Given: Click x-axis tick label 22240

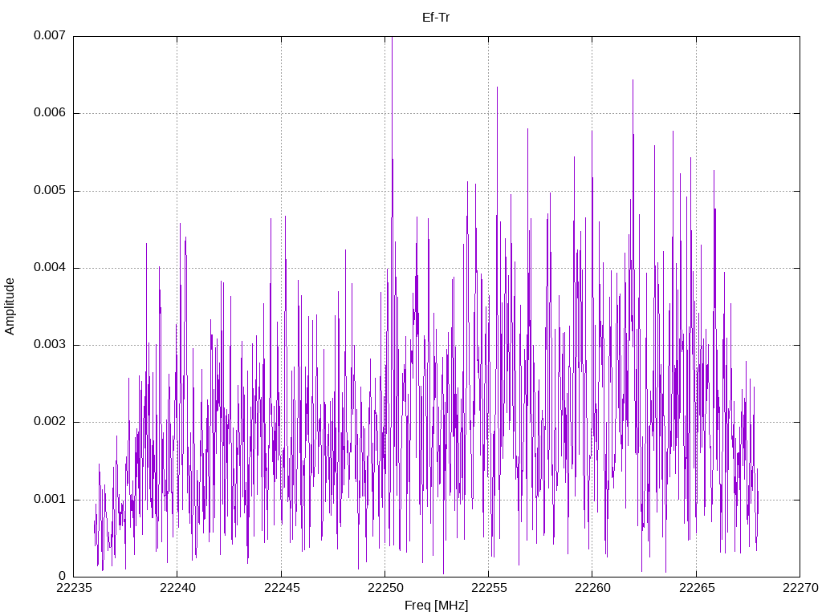Looking at the screenshot, I should point(177,588).
